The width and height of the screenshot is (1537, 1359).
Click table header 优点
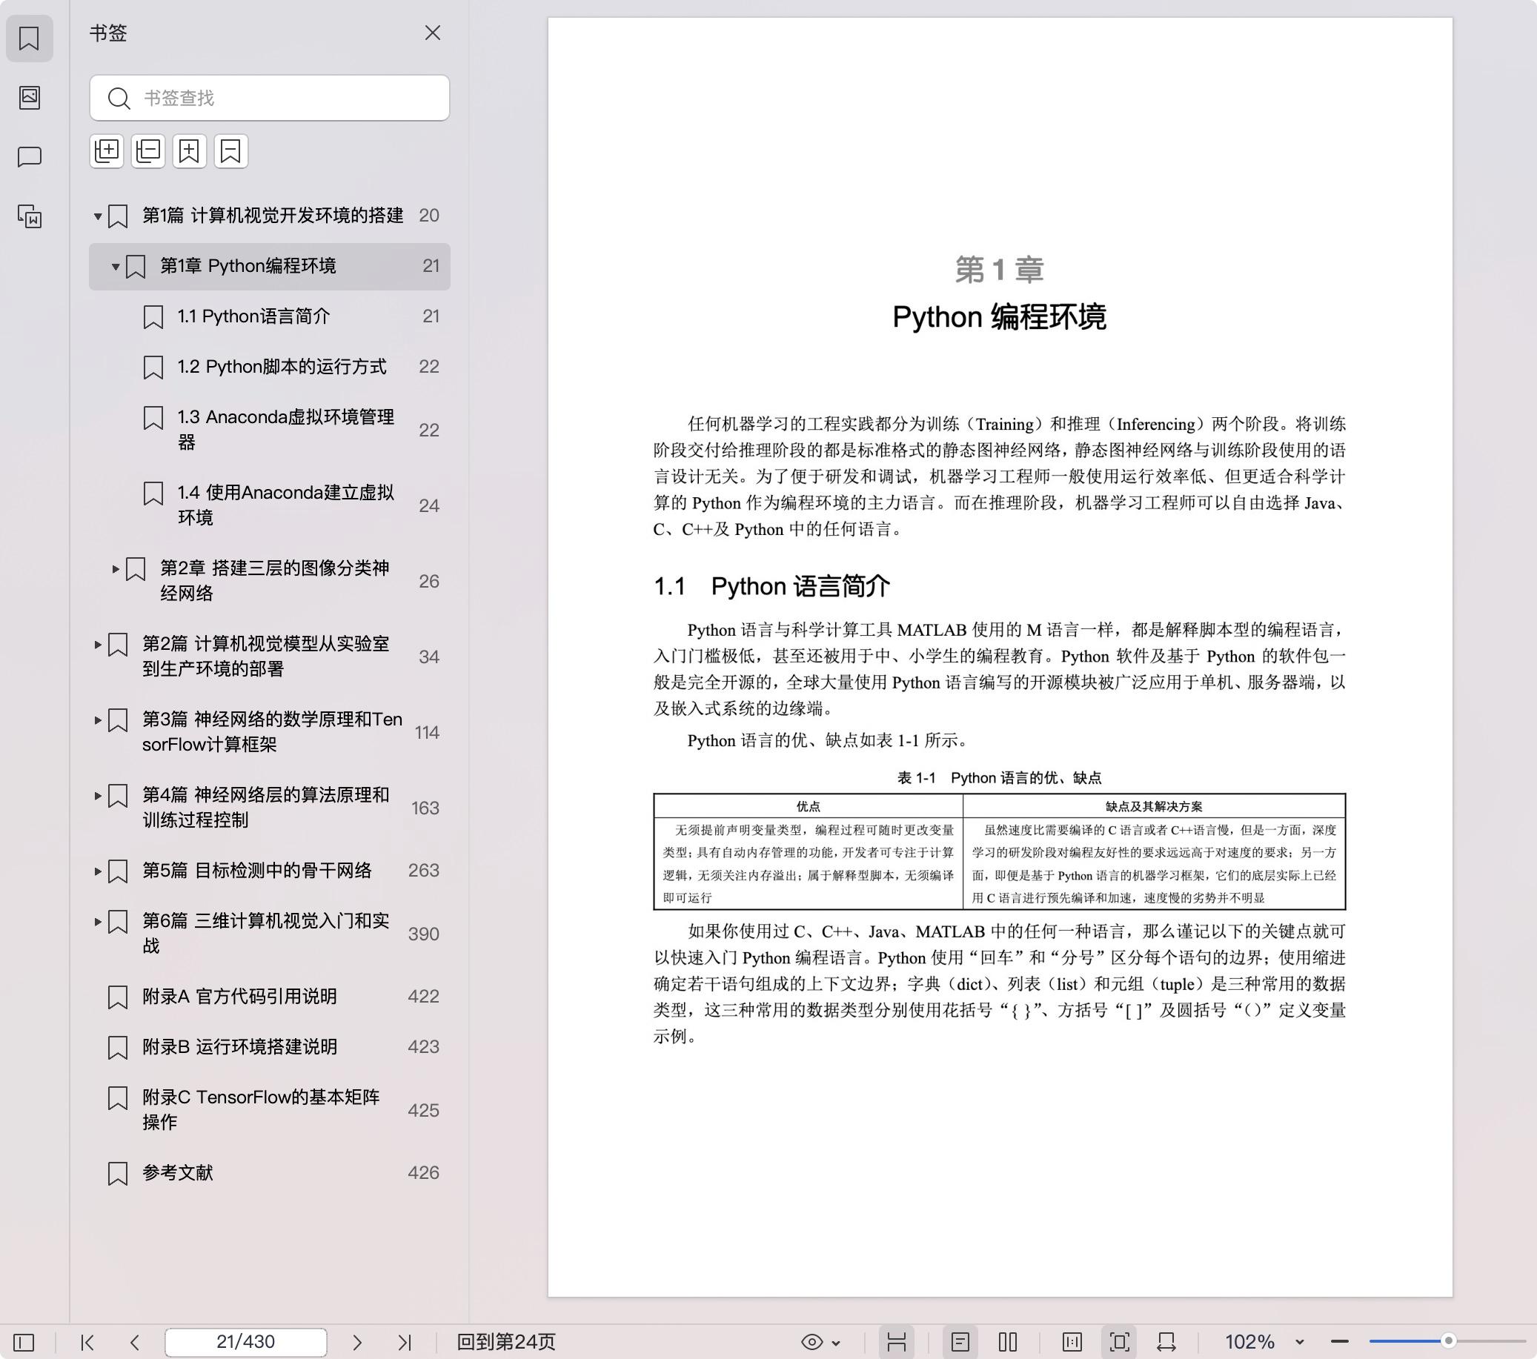(809, 807)
